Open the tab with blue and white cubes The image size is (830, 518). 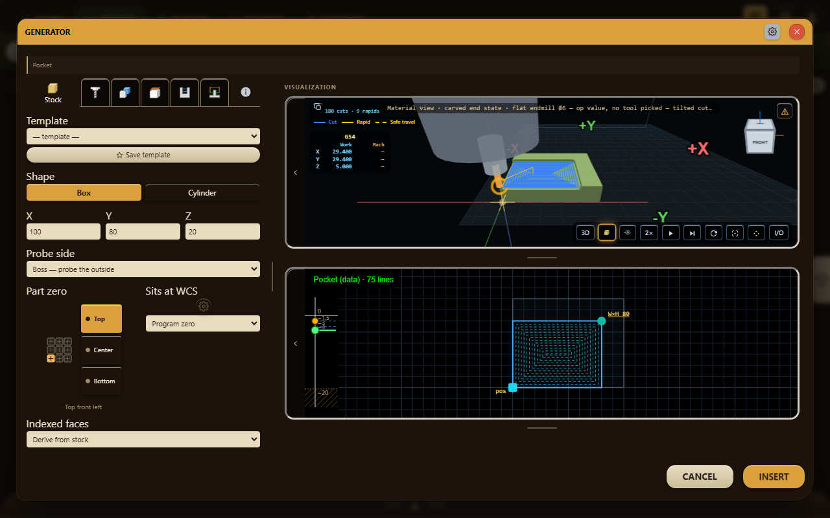pos(125,93)
